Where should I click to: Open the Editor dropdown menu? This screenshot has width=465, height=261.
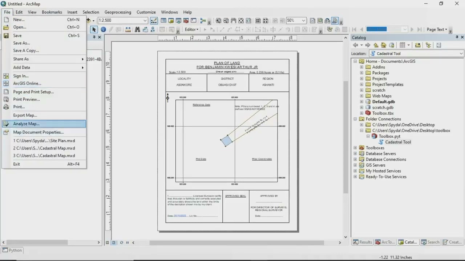coord(191,29)
